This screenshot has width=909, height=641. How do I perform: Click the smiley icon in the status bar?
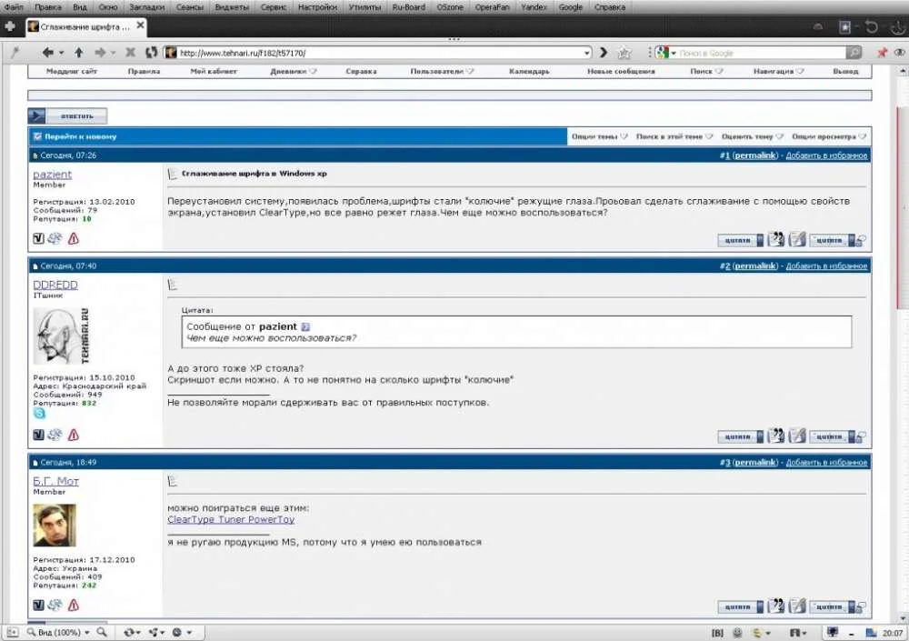tap(737, 633)
